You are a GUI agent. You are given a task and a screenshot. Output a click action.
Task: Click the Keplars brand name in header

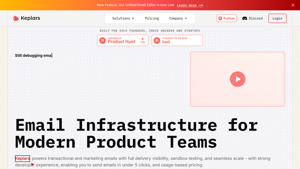[30, 18]
